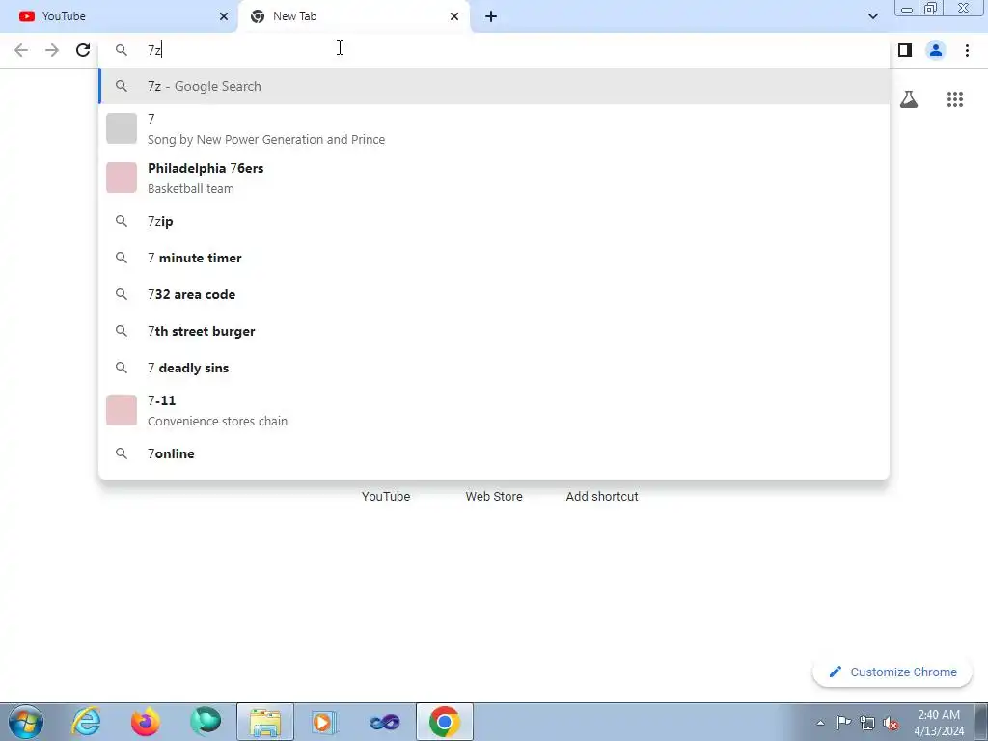Reload the current page
This screenshot has height=741, width=988.
click(x=83, y=50)
